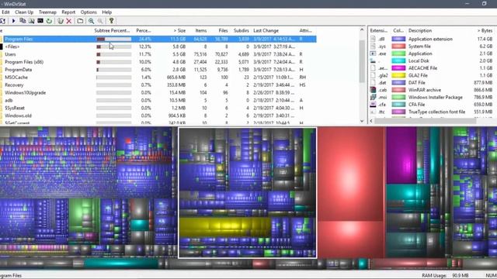
Task: Open the Options menu
Action: tap(89, 12)
